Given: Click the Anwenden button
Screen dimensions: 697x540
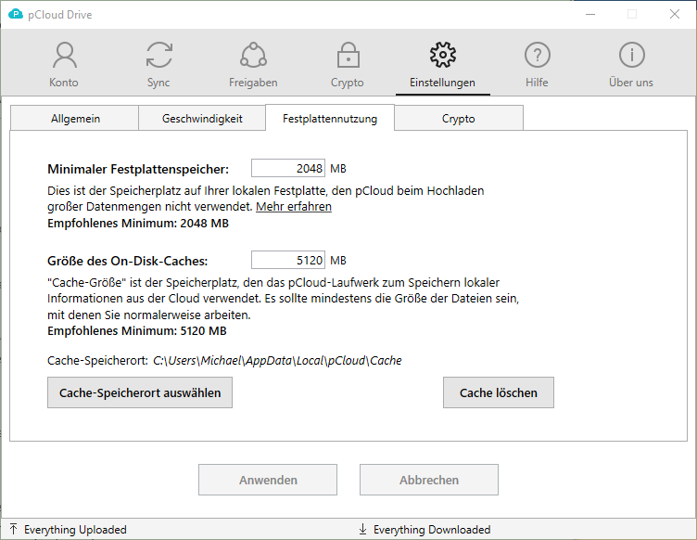Looking at the screenshot, I should click(x=268, y=480).
